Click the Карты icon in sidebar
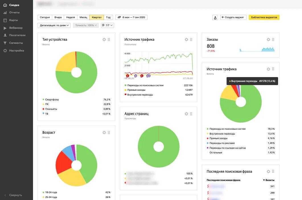Image resolution: width=302 pixels, height=200 pixels. (x=5, y=20)
